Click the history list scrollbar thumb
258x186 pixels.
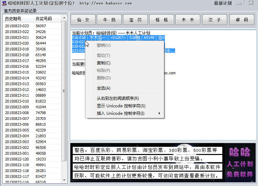pyautogui.click(x=64, y=91)
